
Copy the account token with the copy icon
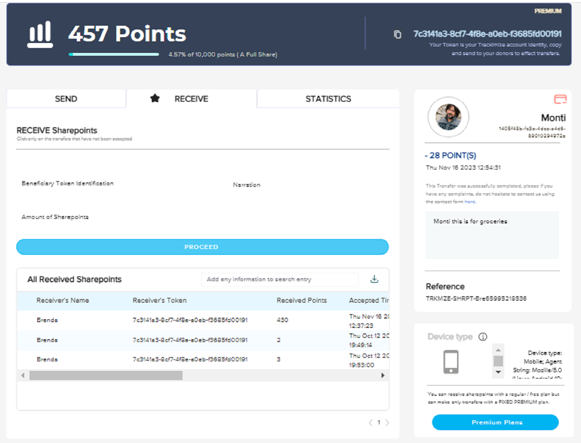pyautogui.click(x=397, y=34)
